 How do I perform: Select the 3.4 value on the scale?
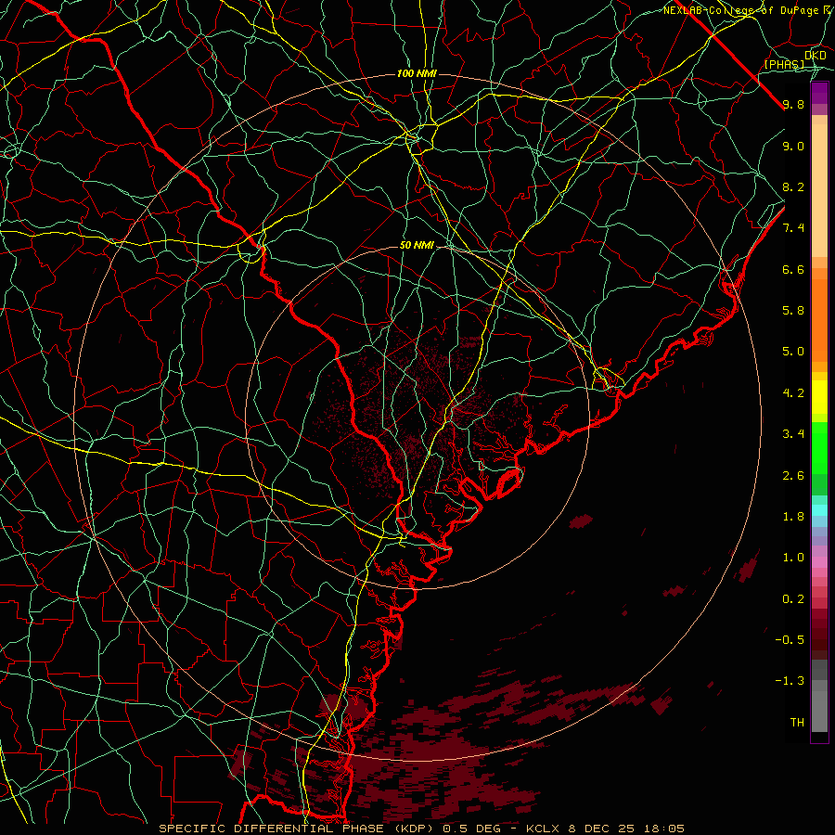point(793,434)
